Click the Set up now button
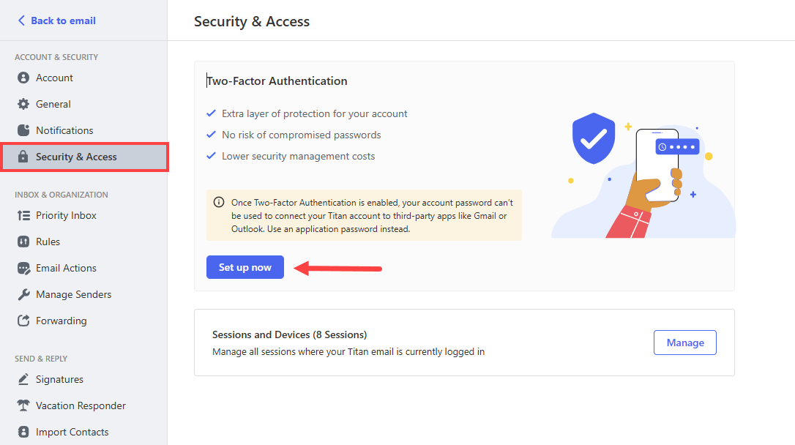795x445 pixels. pyautogui.click(x=245, y=267)
